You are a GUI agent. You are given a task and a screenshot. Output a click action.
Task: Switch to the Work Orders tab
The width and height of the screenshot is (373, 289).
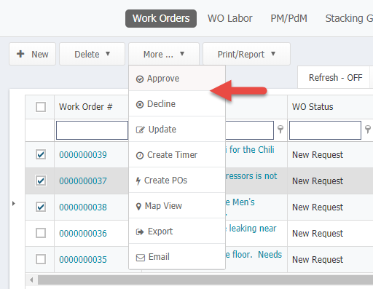tap(161, 18)
